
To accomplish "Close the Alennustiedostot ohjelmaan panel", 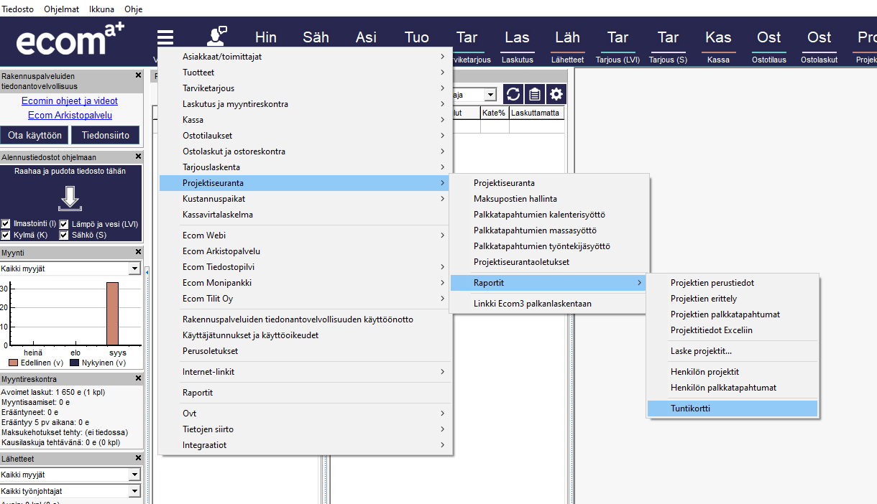I will pos(138,157).
